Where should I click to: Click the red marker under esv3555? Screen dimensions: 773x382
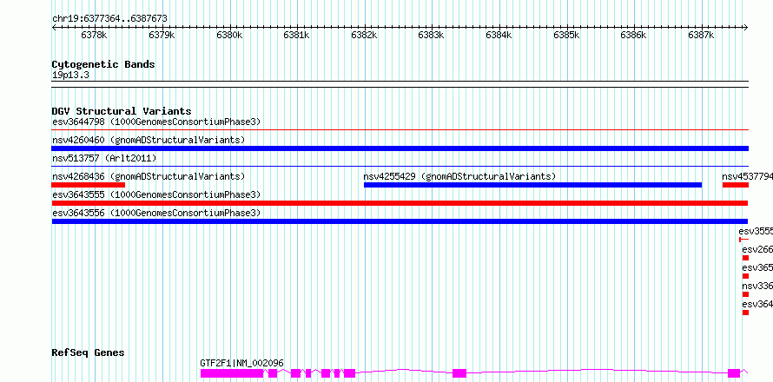point(743,240)
